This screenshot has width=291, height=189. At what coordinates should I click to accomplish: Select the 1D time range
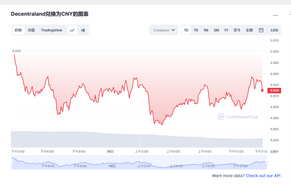pos(186,30)
